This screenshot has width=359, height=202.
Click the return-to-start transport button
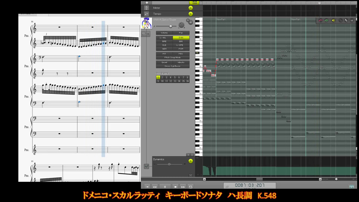click(147, 187)
